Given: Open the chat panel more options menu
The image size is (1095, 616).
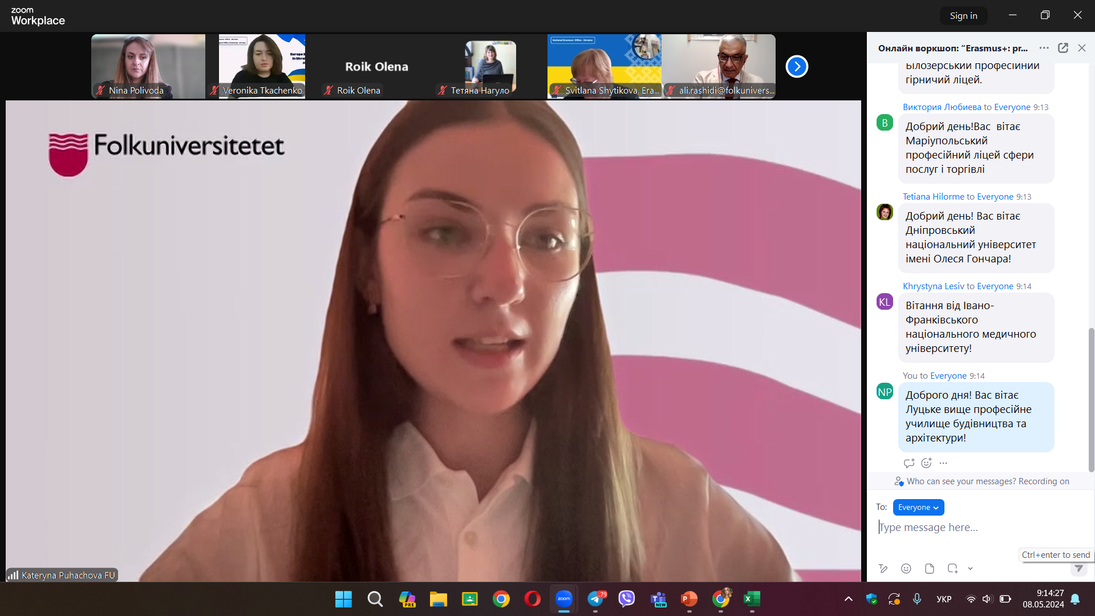Looking at the screenshot, I should [1044, 48].
